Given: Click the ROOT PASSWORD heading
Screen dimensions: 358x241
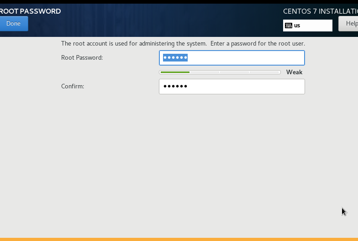Looking at the screenshot, I should (30, 11).
